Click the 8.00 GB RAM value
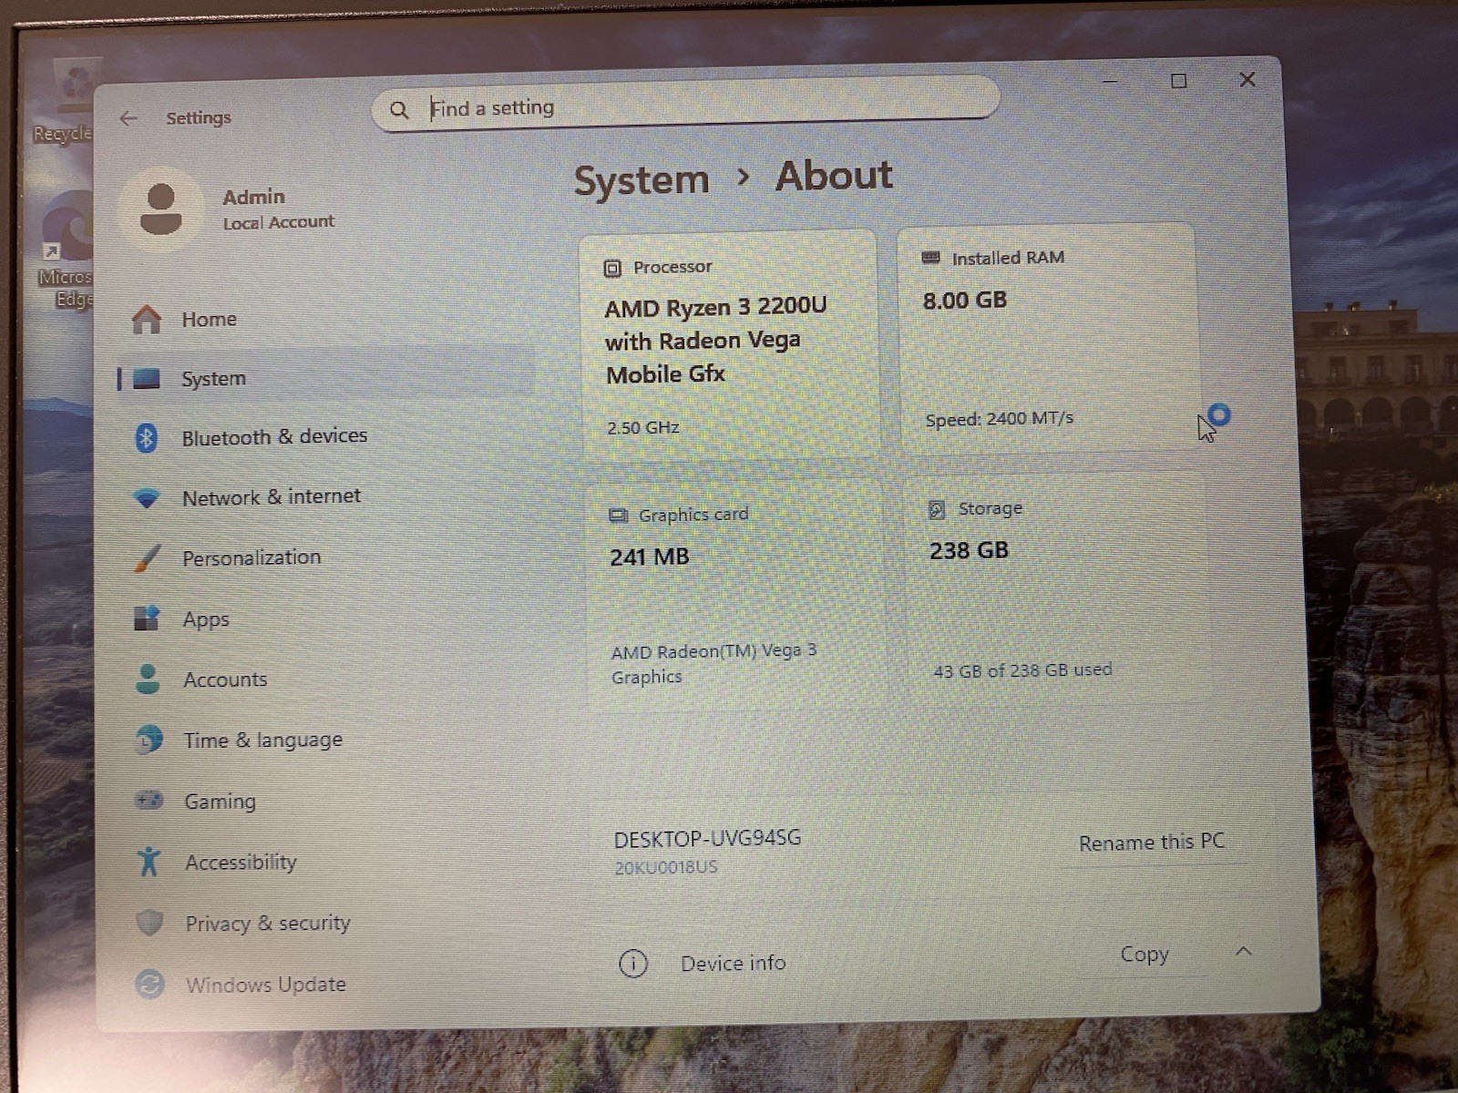 click(965, 301)
